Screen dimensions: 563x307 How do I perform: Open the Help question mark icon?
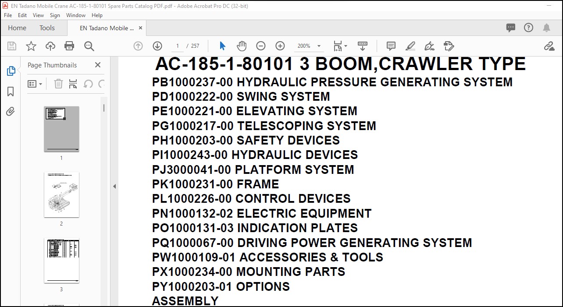tap(529, 28)
